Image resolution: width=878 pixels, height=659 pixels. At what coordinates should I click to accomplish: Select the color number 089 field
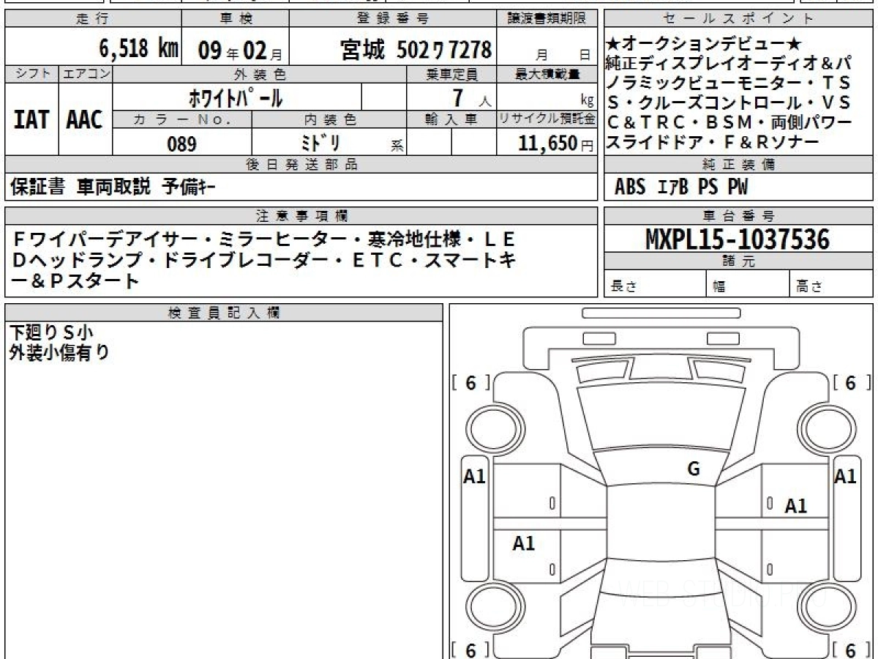click(x=182, y=143)
